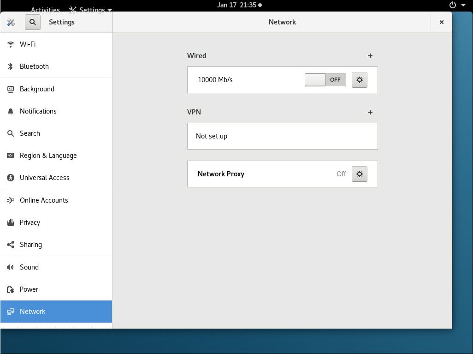
Task: Close the Settings window
Action: [x=442, y=22]
